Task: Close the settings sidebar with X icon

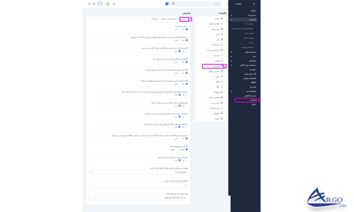Action: (253, 4)
